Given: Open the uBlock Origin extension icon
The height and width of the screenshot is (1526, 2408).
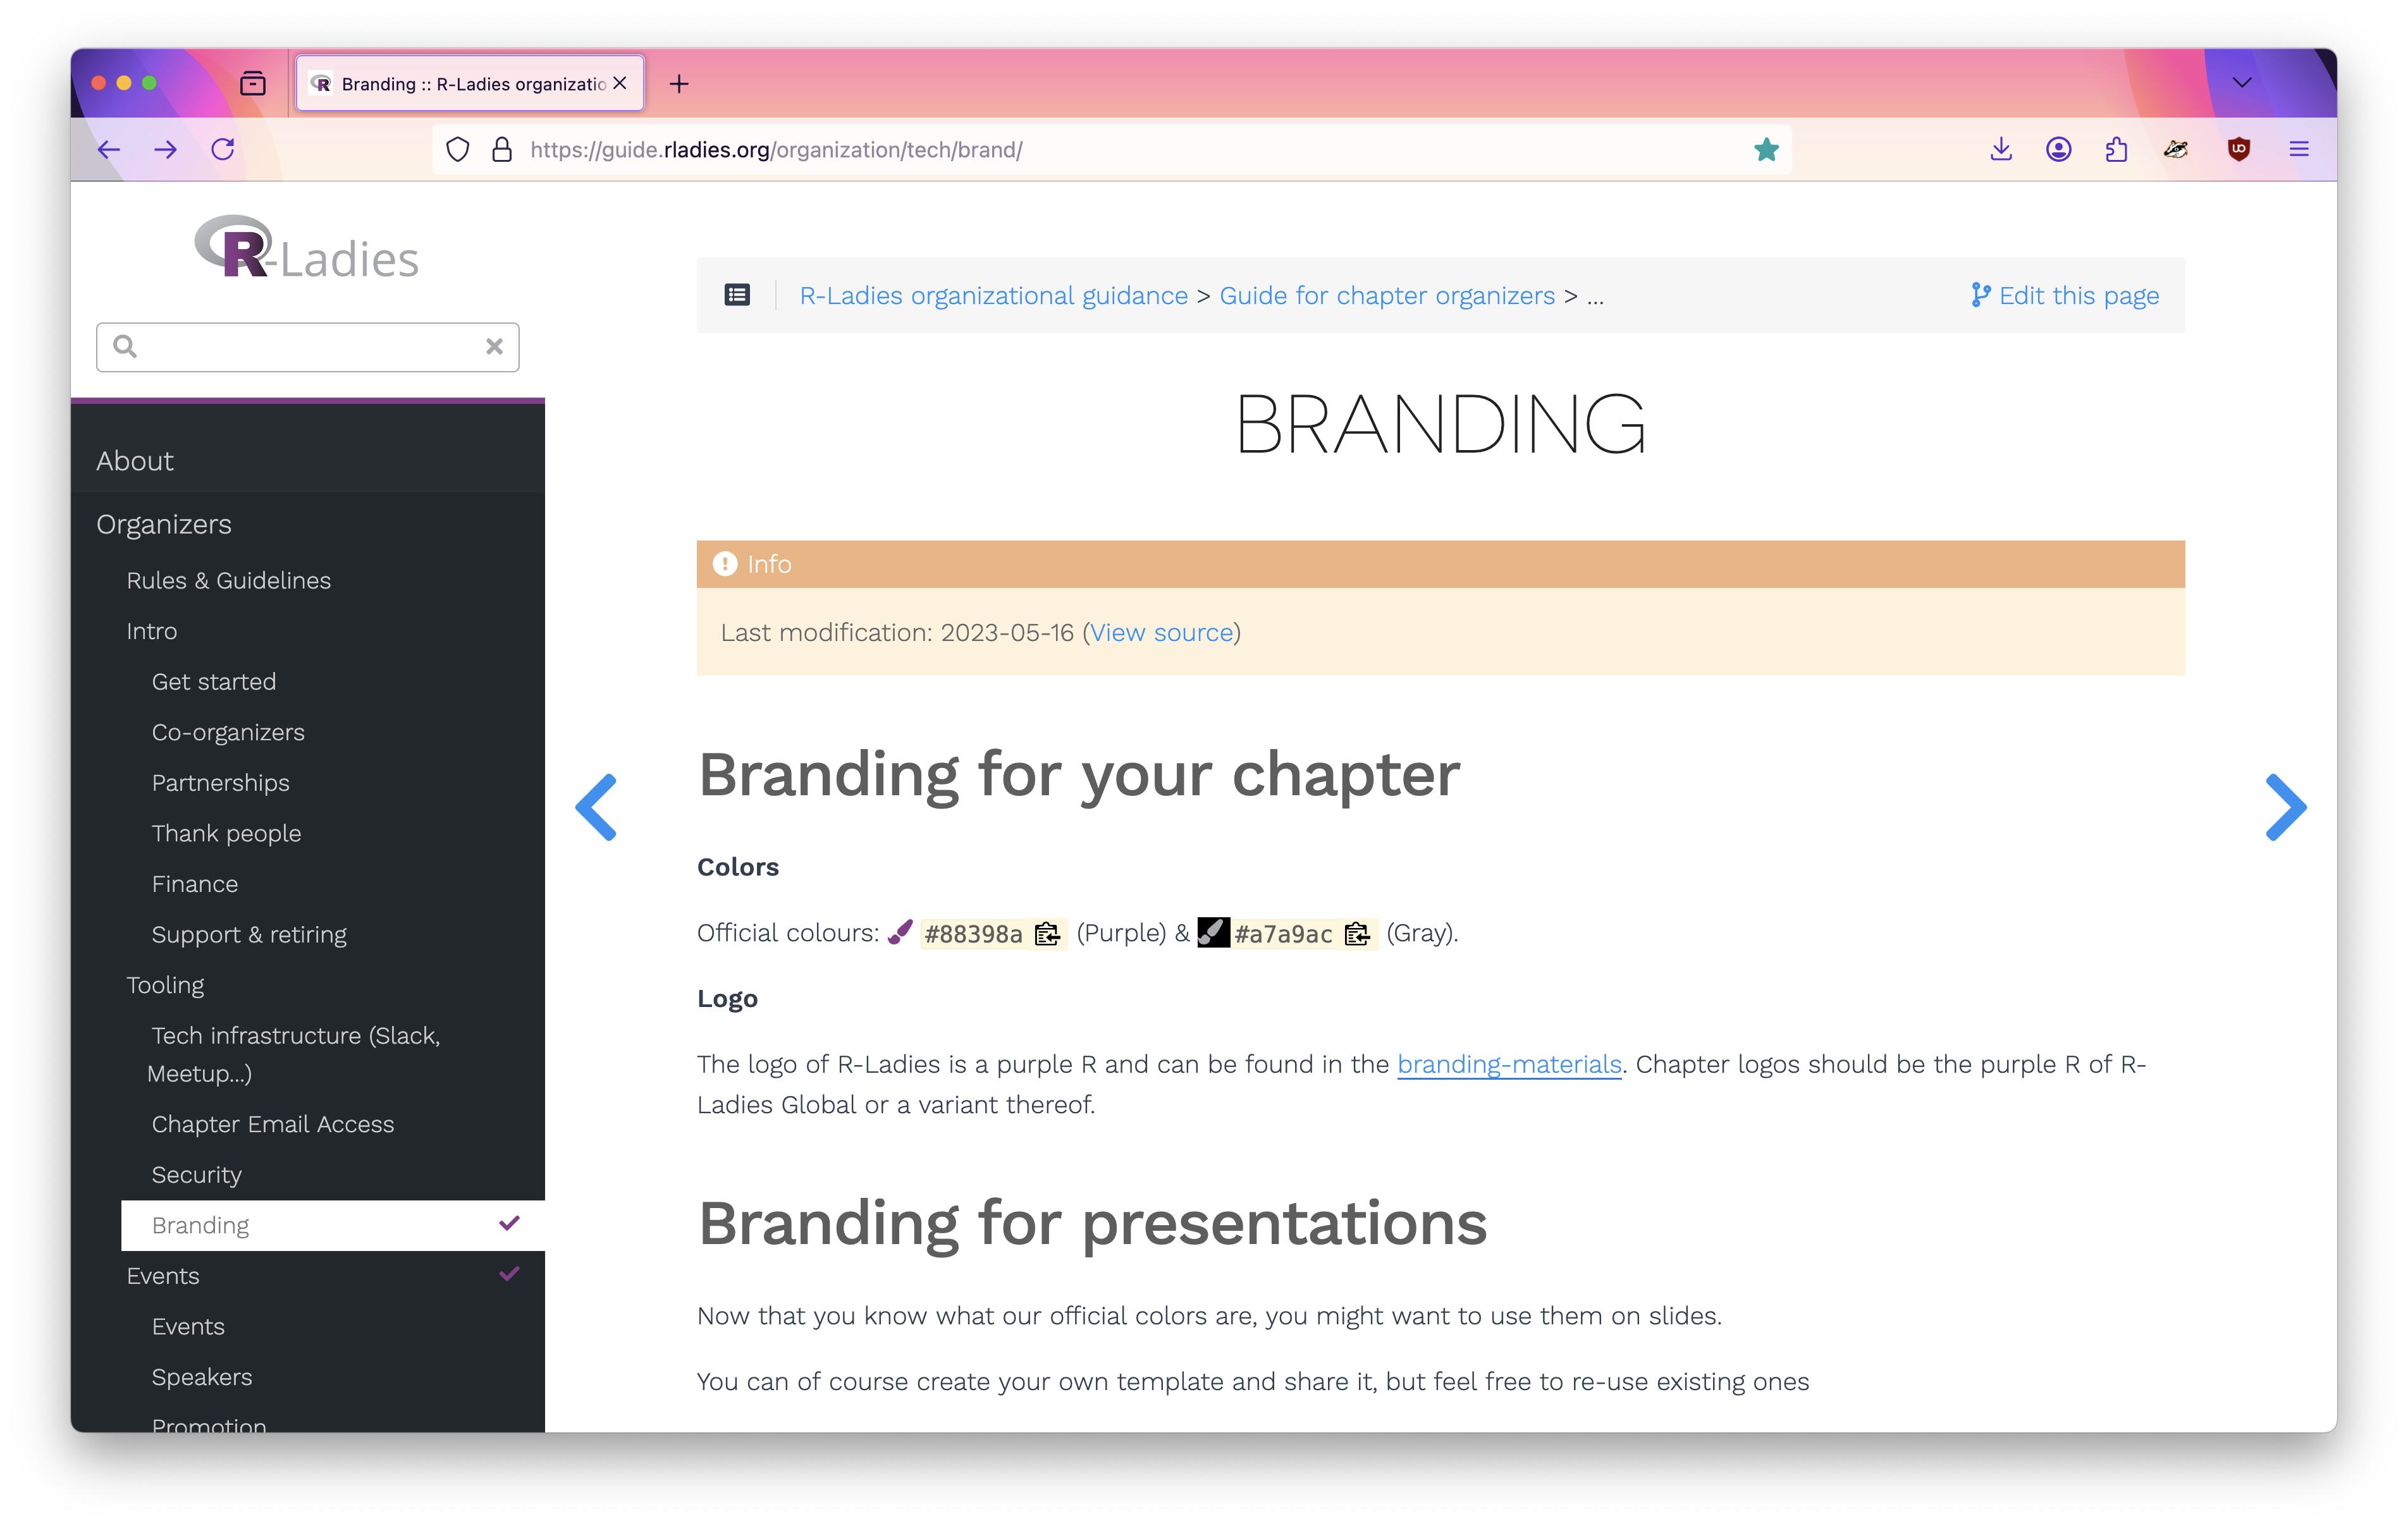Looking at the screenshot, I should click(2238, 150).
